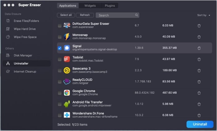Click the Wipe Hard Drive icon
The height and width of the screenshot is (131, 217).
8,29
